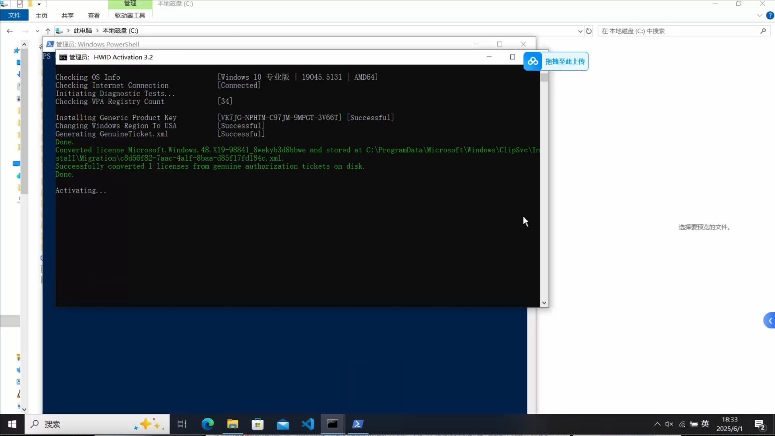The width and height of the screenshot is (775, 436).
Task: Toggle the 英 input method indicator
Action: [705, 424]
